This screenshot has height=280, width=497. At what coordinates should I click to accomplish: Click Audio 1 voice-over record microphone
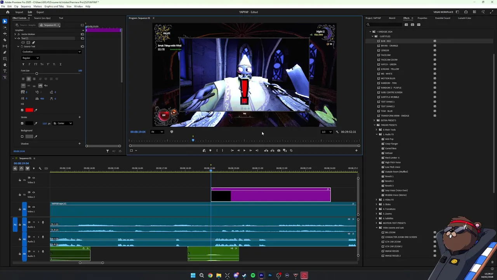point(43,222)
